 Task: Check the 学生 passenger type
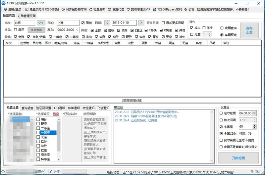point(204,28)
